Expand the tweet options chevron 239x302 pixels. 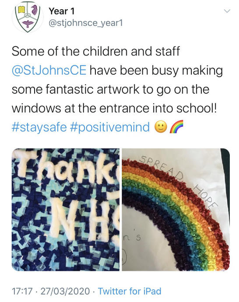click(227, 11)
